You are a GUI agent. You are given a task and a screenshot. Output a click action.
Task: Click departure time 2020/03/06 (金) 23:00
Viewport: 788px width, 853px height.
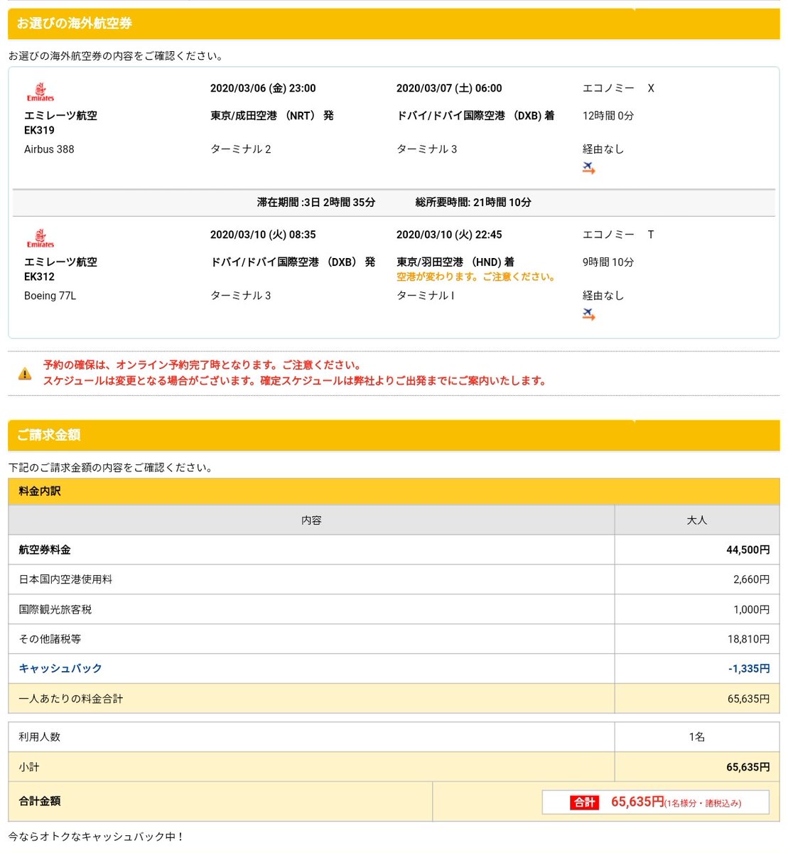263,89
